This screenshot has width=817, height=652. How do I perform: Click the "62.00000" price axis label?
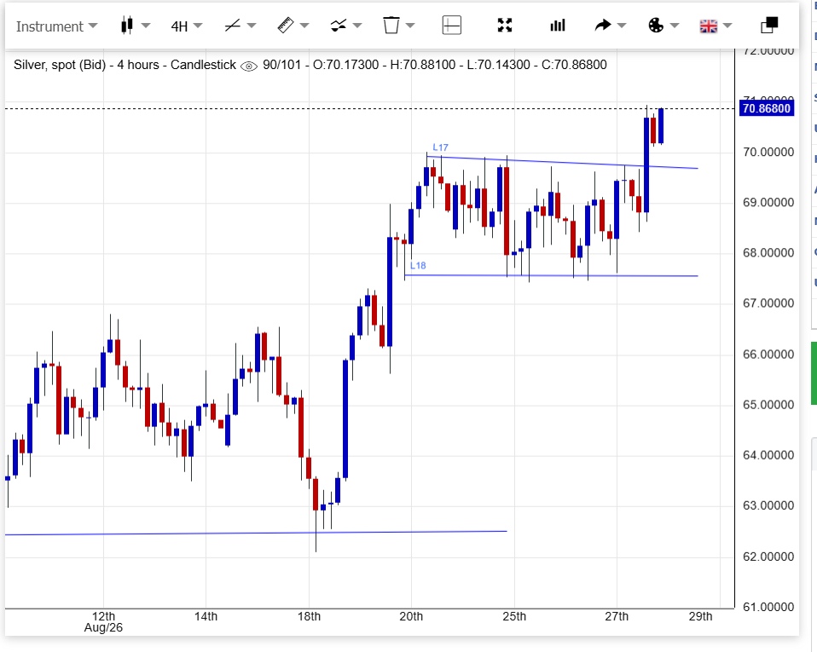[x=768, y=557]
